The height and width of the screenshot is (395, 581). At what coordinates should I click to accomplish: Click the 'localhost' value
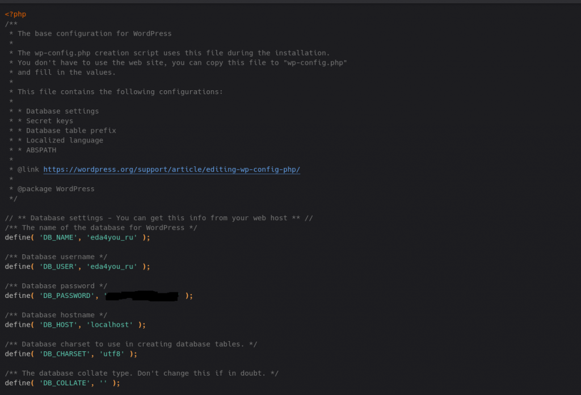[x=110, y=325]
